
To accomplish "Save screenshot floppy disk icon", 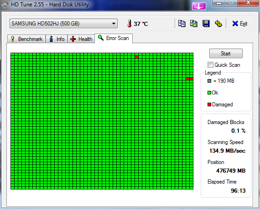I will (x=206, y=24).
